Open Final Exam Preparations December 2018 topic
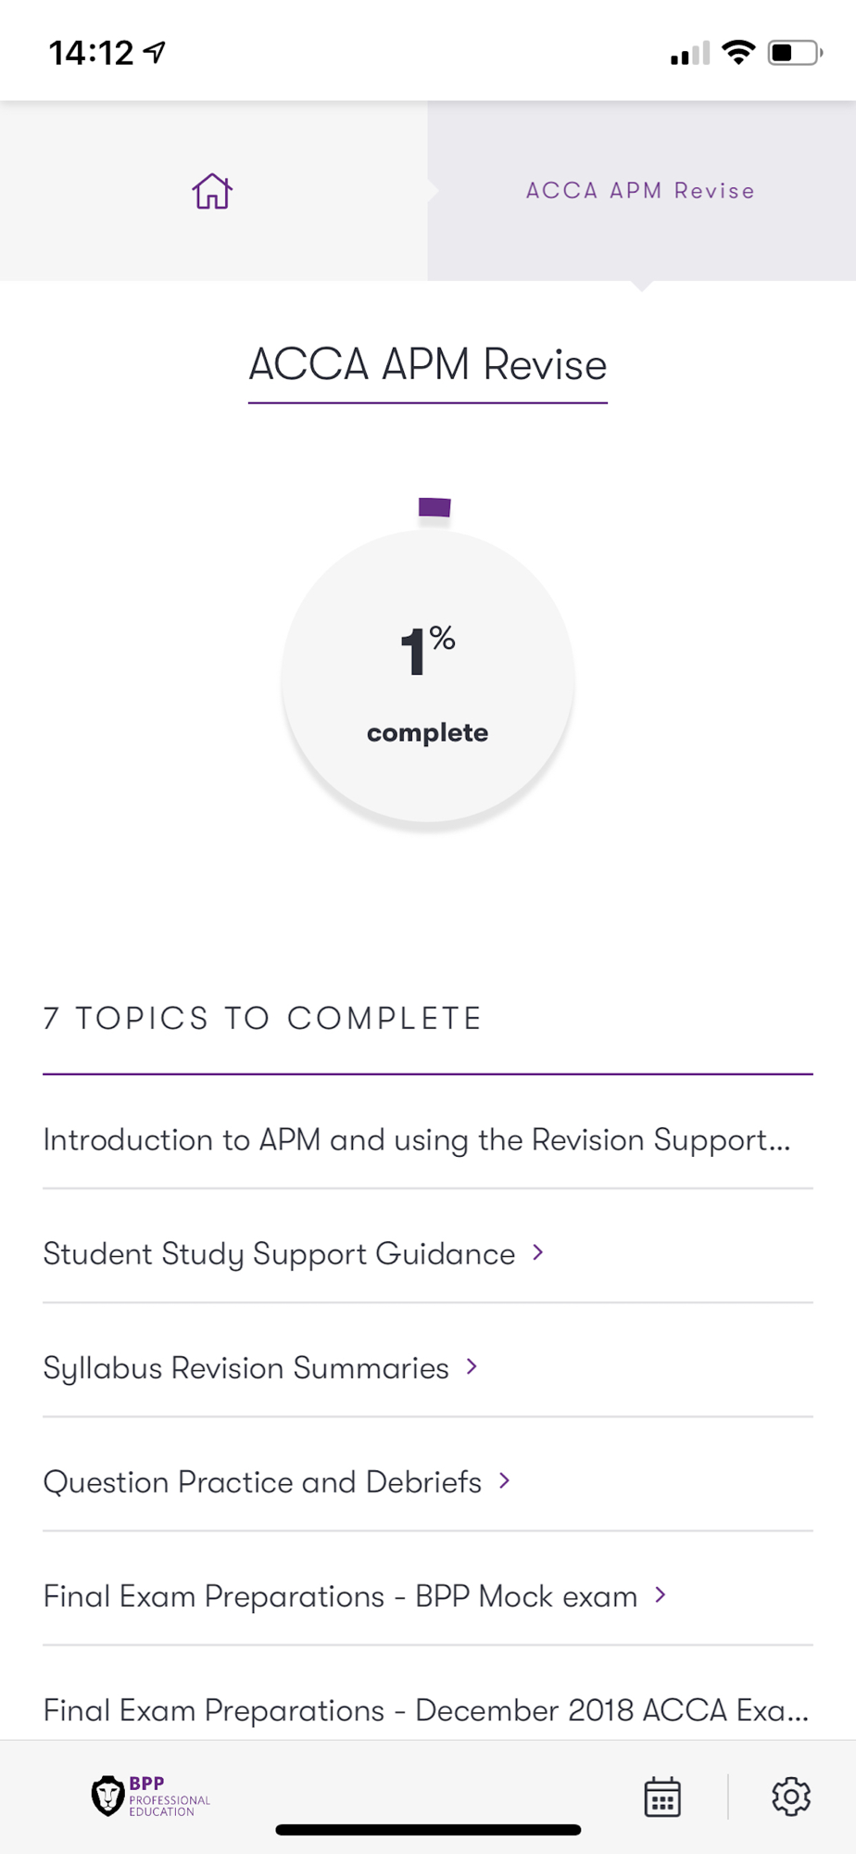 click(x=426, y=1710)
